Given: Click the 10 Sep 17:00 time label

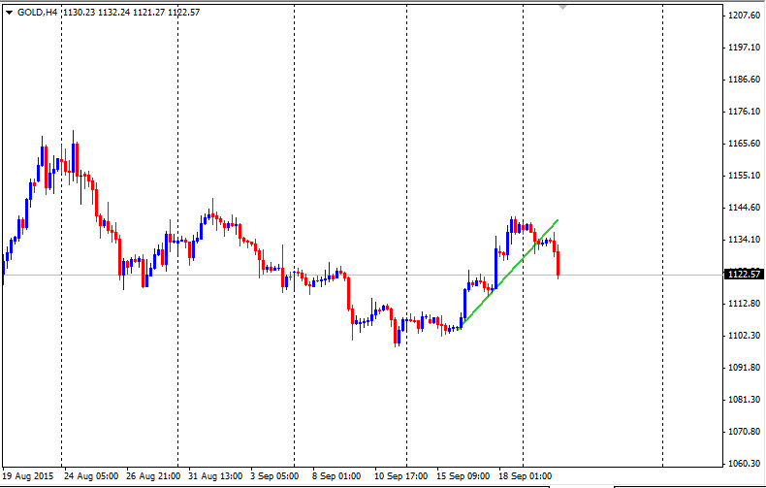Looking at the screenshot, I should 401,476.
